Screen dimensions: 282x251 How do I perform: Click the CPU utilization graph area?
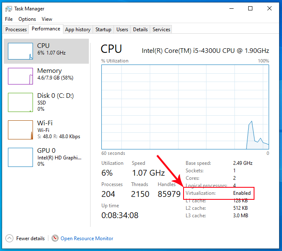tap(185, 107)
